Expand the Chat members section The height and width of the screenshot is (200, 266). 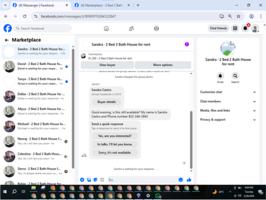click(228, 102)
